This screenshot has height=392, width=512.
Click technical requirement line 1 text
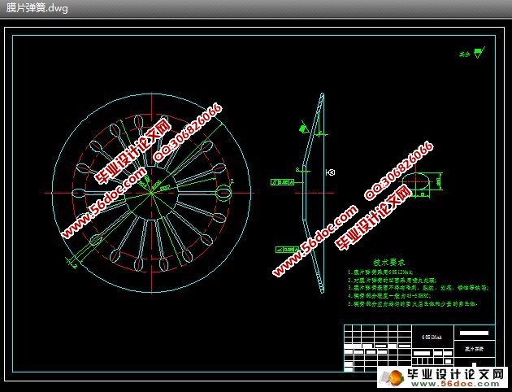(380, 272)
